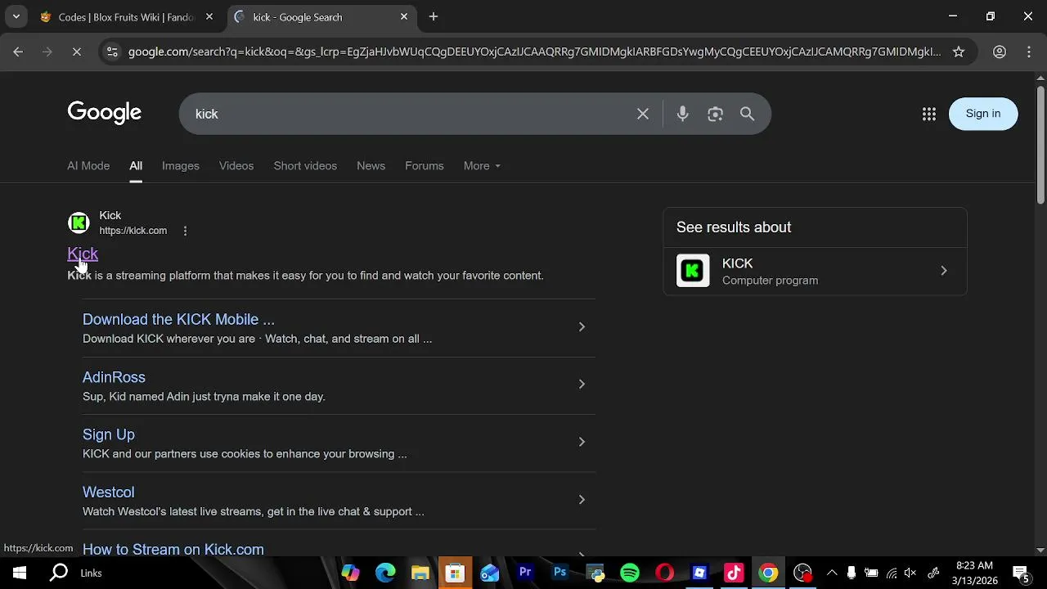Select the News tab
This screenshot has width=1047, height=589.
[x=371, y=165]
